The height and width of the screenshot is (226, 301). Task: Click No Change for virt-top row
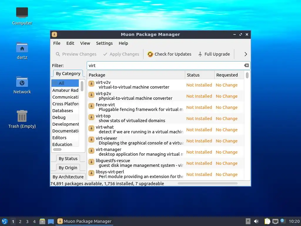[x=227, y=119]
